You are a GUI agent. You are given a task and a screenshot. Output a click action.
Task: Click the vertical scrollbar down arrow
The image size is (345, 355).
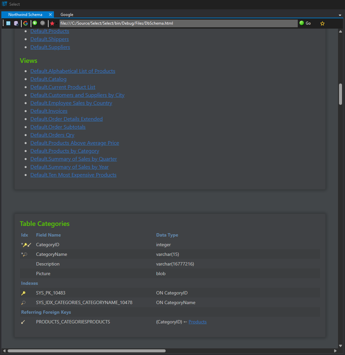tap(340, 346)
